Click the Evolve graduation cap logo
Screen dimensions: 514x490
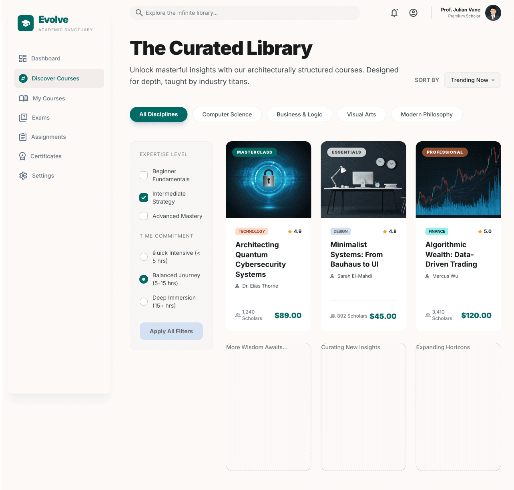[26, 23]
